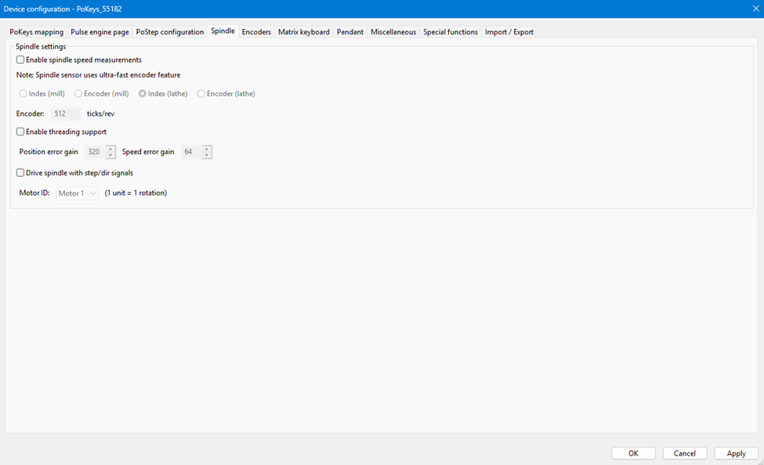Increase Position error gain with up arrow
The height and width of the screenshot is (465, 764).
[x=111, y=149]
